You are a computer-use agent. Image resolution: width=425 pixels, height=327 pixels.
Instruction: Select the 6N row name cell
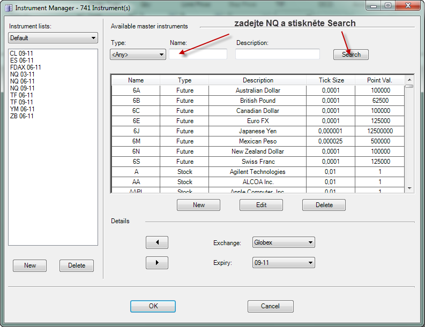136,151
